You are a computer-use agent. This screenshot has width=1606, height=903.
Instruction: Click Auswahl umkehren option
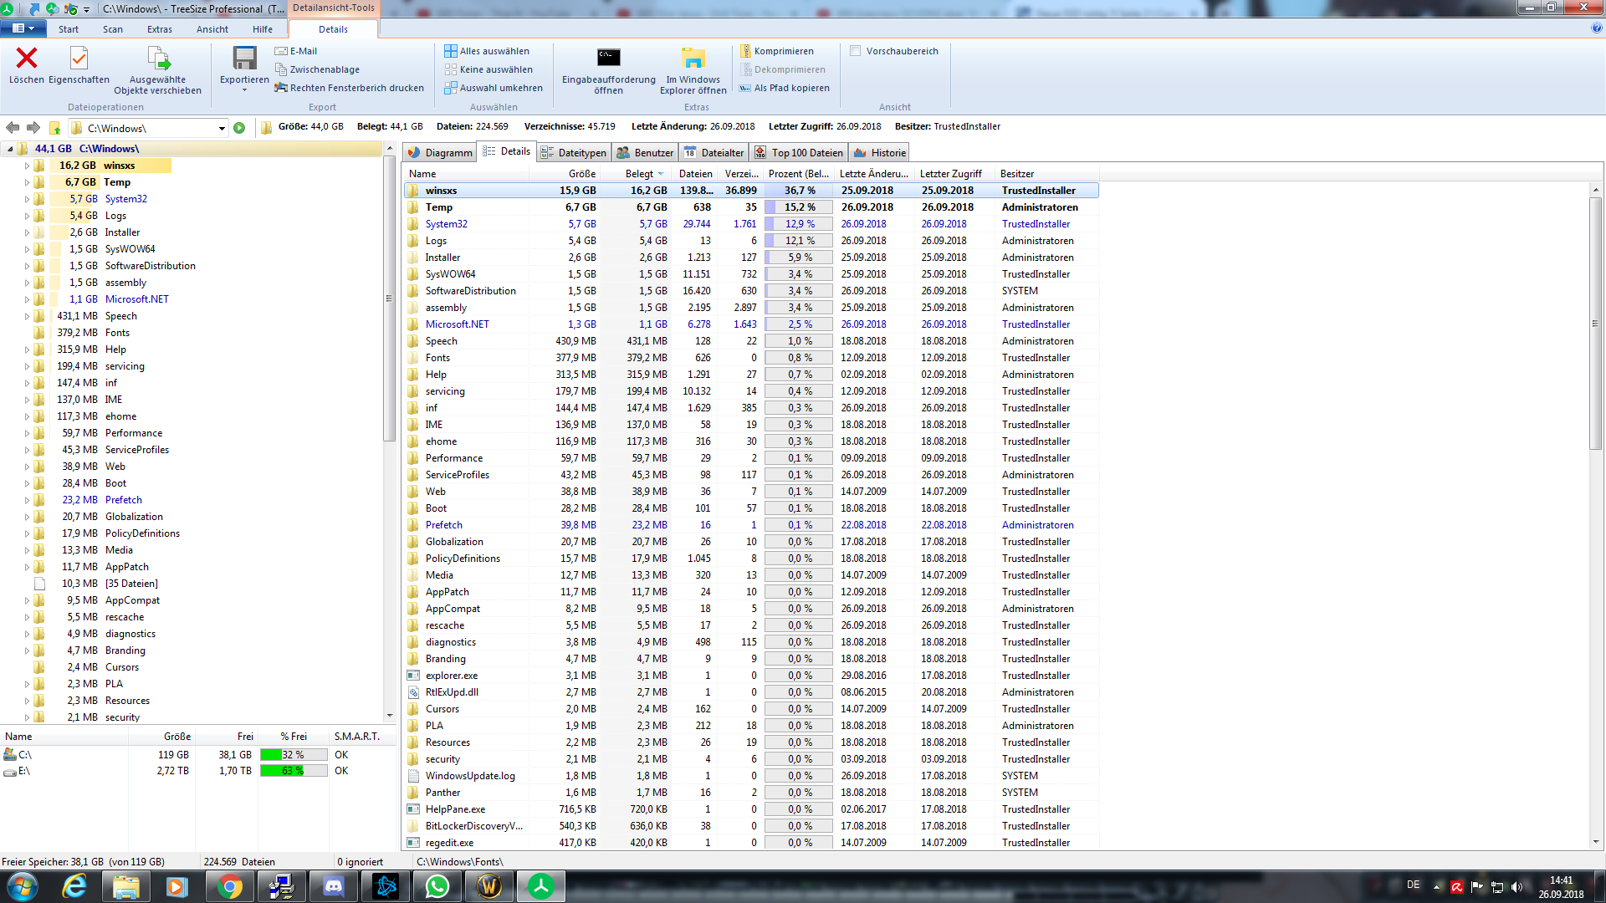click(500, 88)
